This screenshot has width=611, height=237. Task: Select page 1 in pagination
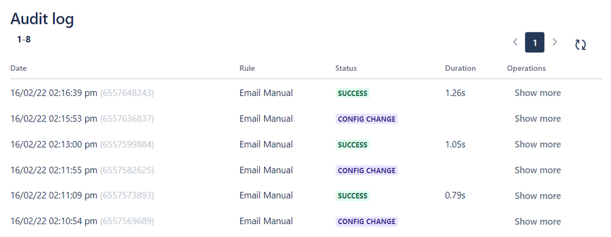click(535, 42)
